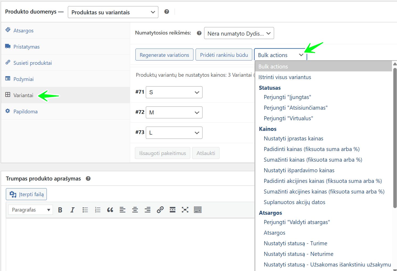The height and width of the screenshot is (271, 397).
Task: Toggle Italic text formatting
Action: [x=72, y=210]
